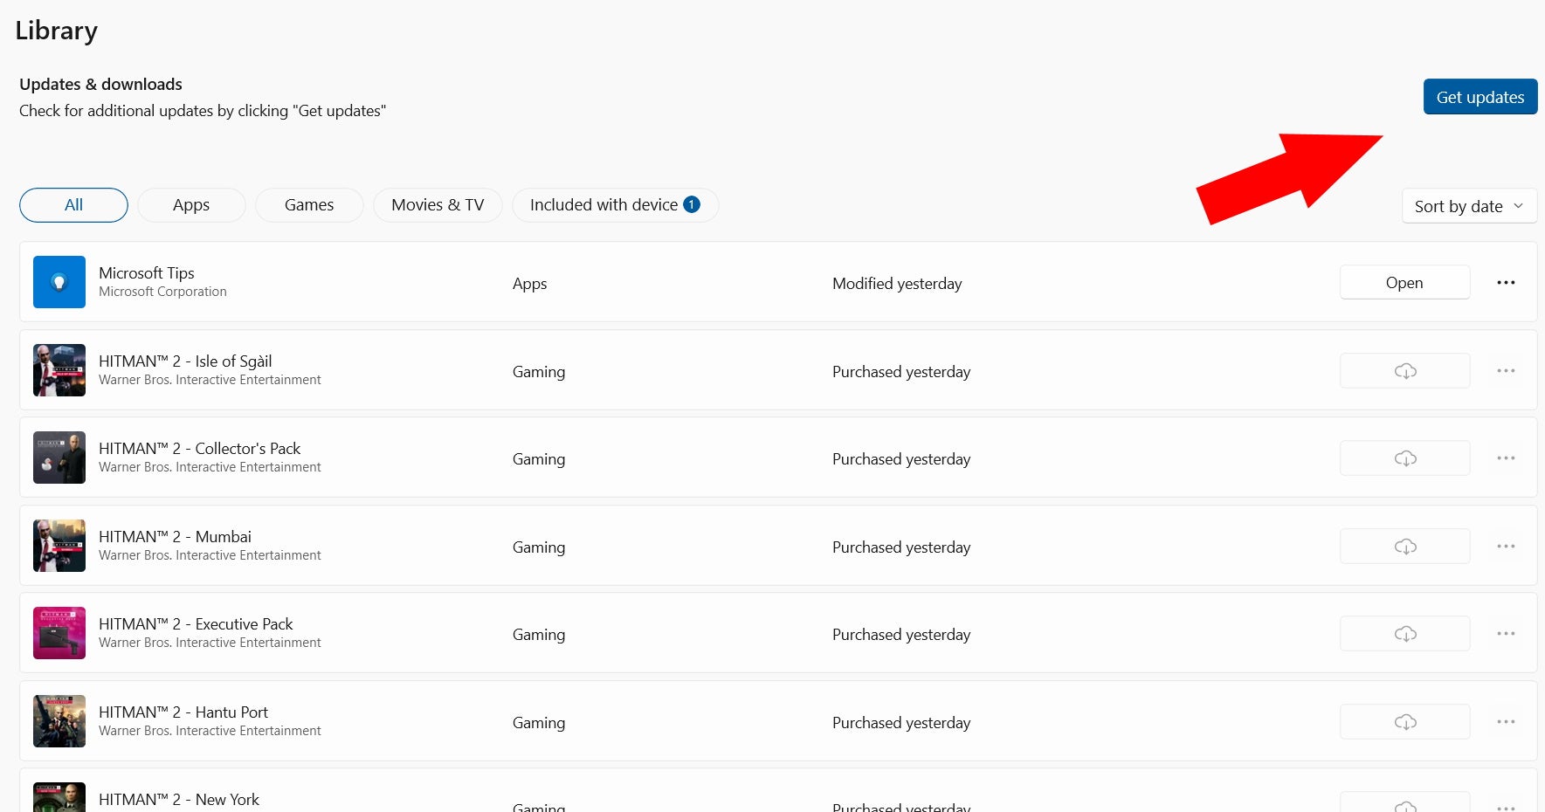Viewport: 1545px width, 812px height.
Task: Select the All filter tab
Action: [x=73, y=204]
